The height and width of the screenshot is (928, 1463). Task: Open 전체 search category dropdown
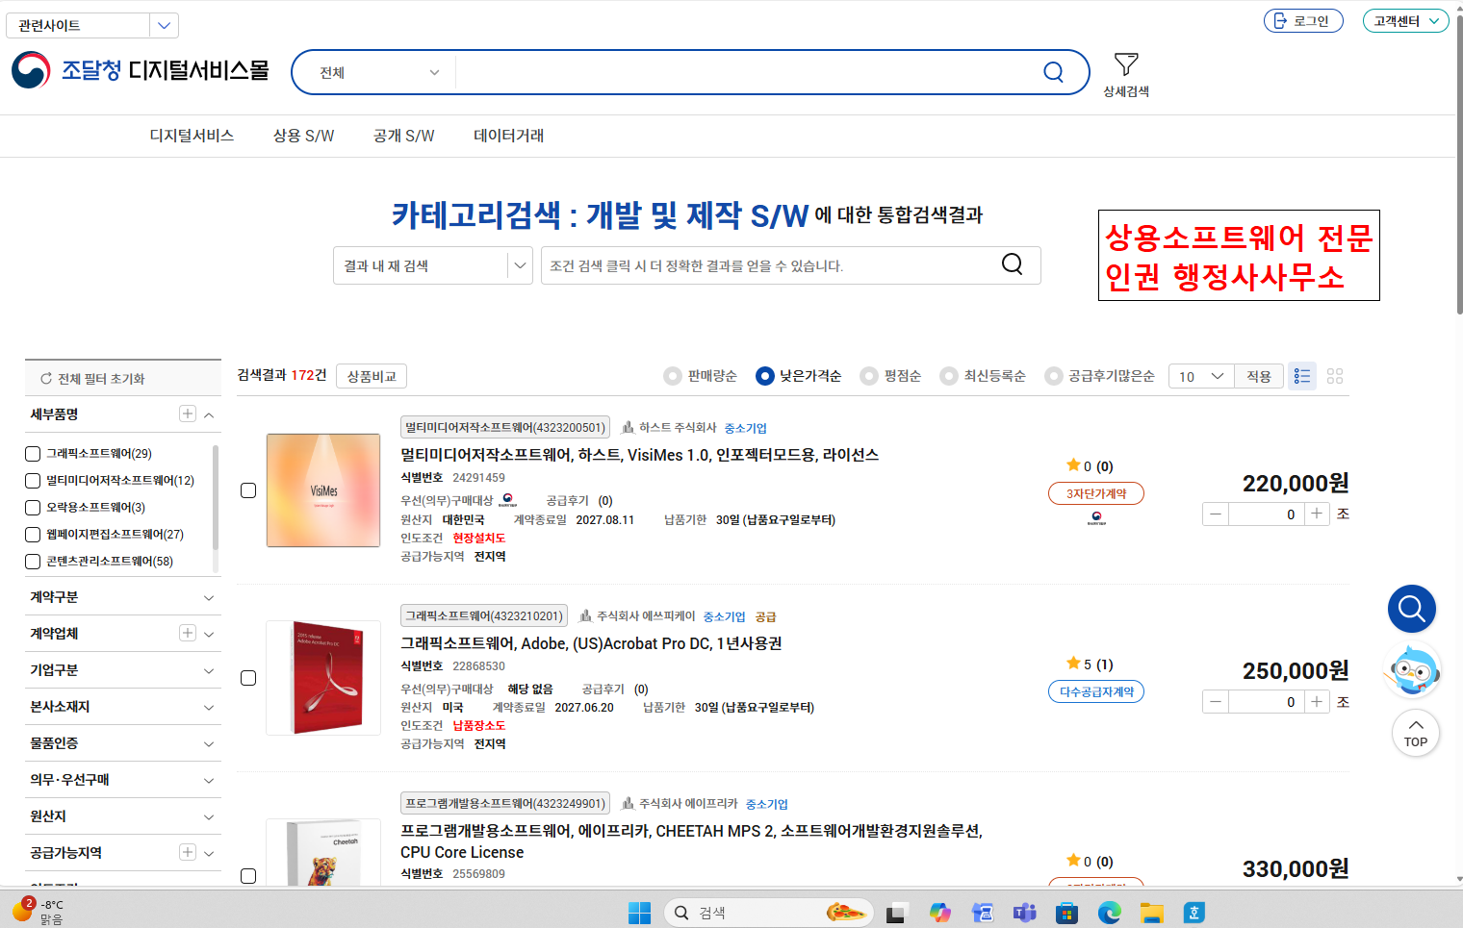pyautogui.click(x=380, y=72)
